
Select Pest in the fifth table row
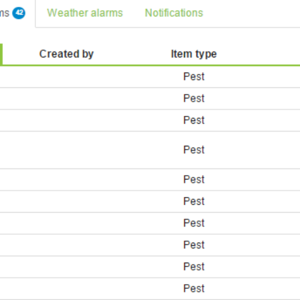pyautogui.click(x=194, y=179)
